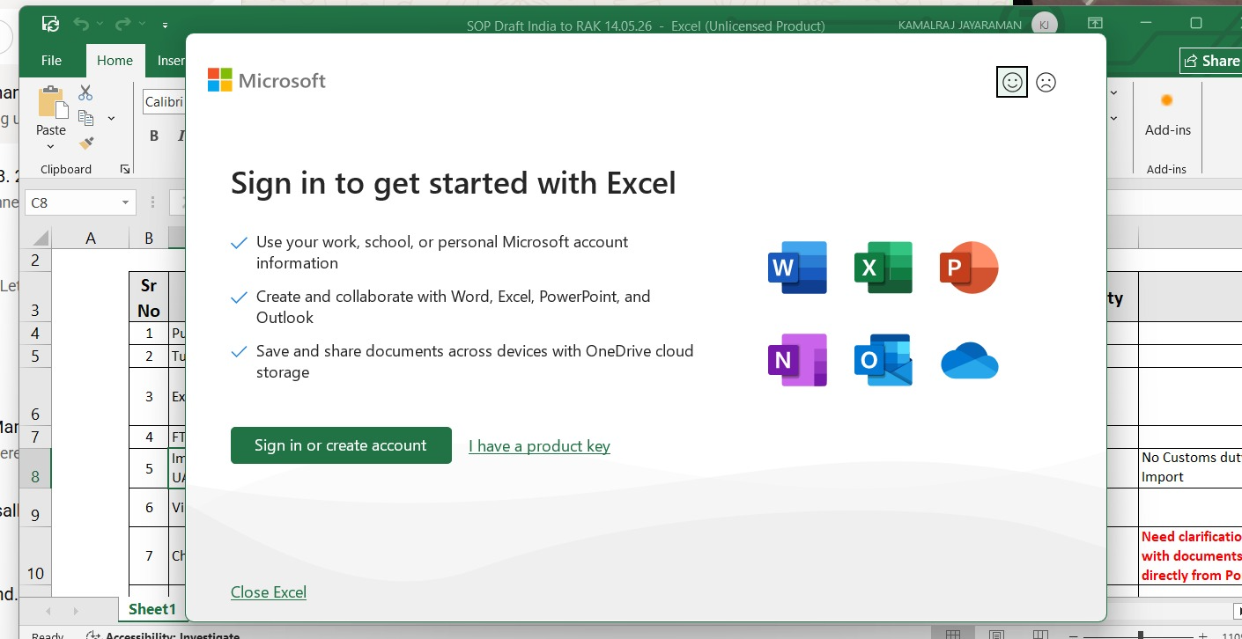Switch to the Home ribbon tab
Viewport: 1242px width, 639px height.
(x=115, y=61)
